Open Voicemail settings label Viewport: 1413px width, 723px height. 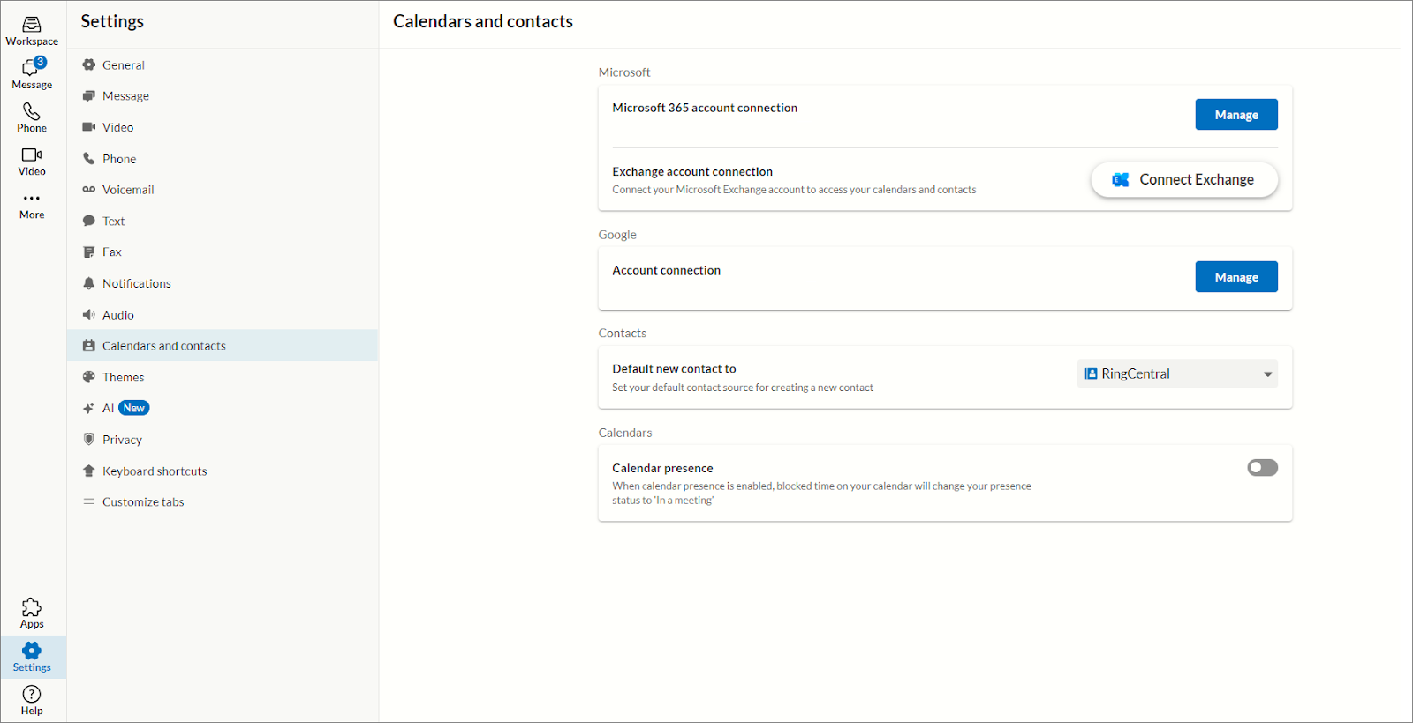point(128,190)
